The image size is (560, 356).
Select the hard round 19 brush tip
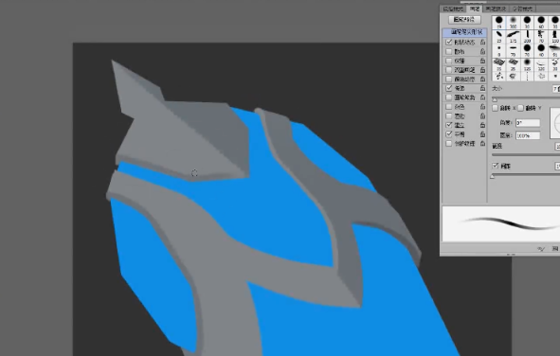[499, 22]
